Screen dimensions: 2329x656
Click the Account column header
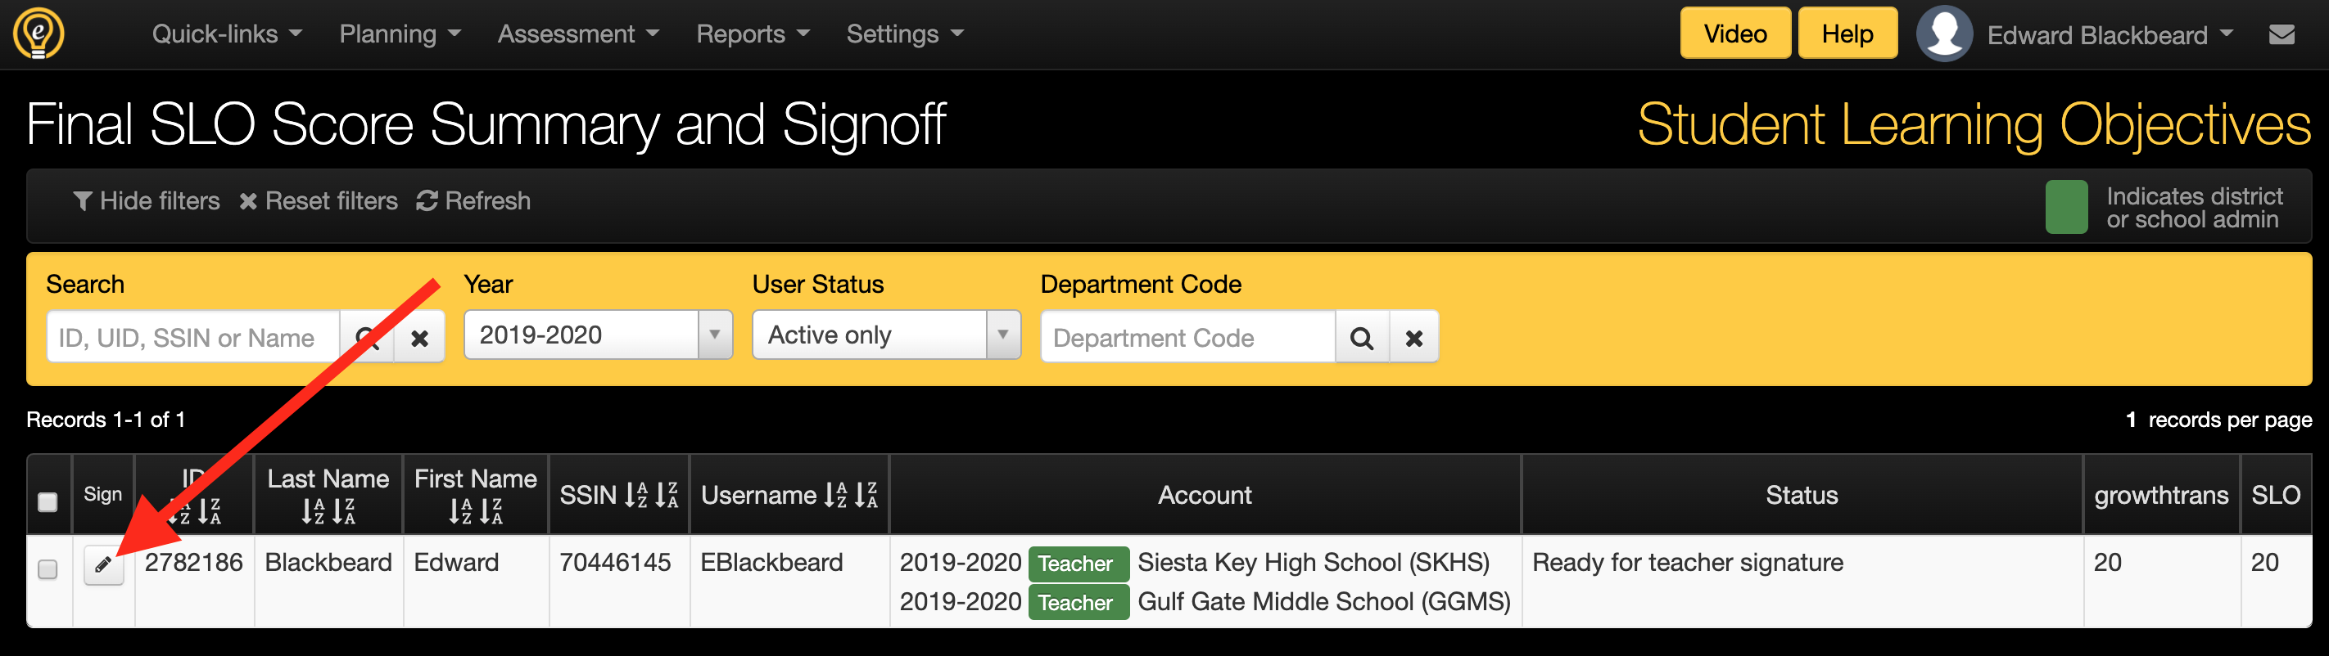pyautogui.click(x=1205, y=495)
